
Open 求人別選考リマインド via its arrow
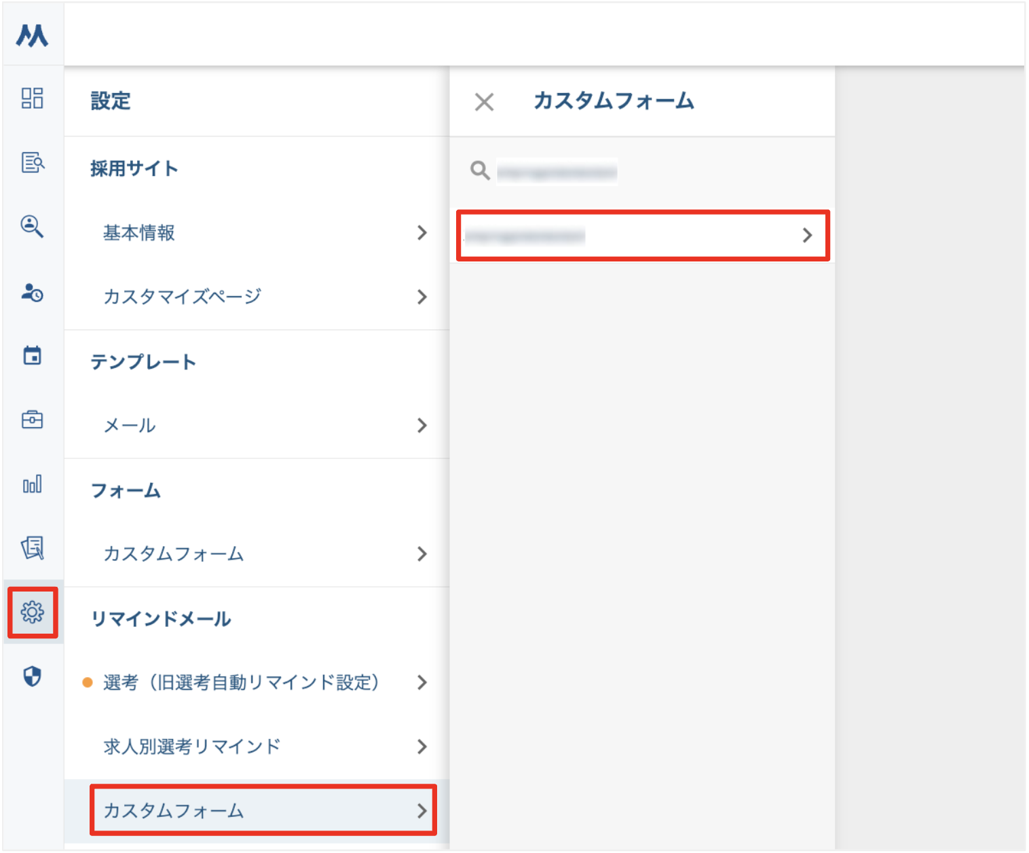[422, 746]
